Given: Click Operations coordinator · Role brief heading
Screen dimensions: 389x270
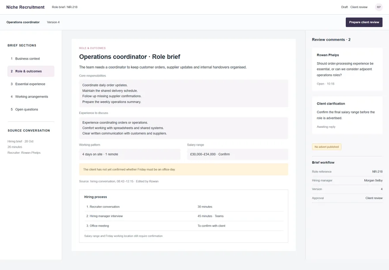Looking at the screenshot, I should pos(130,57).
